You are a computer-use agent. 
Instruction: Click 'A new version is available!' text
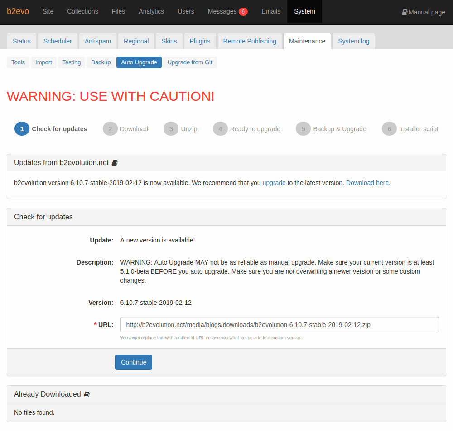point(158,240)
